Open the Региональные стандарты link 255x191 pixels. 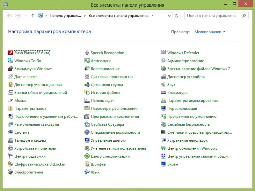pos(37,124)
